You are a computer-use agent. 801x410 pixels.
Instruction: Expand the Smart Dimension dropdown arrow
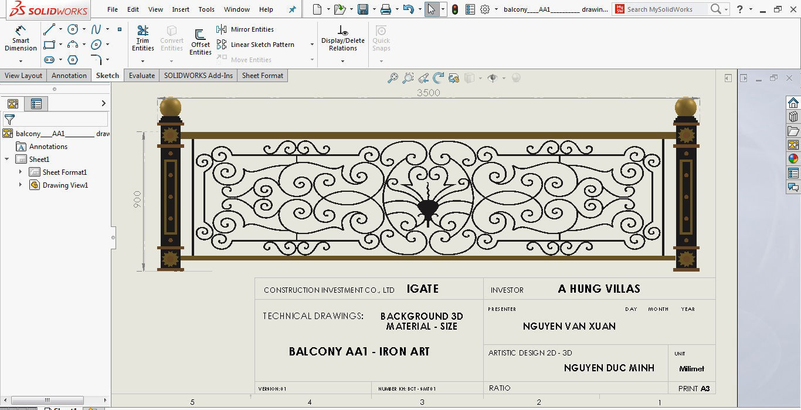click(21, 61)
